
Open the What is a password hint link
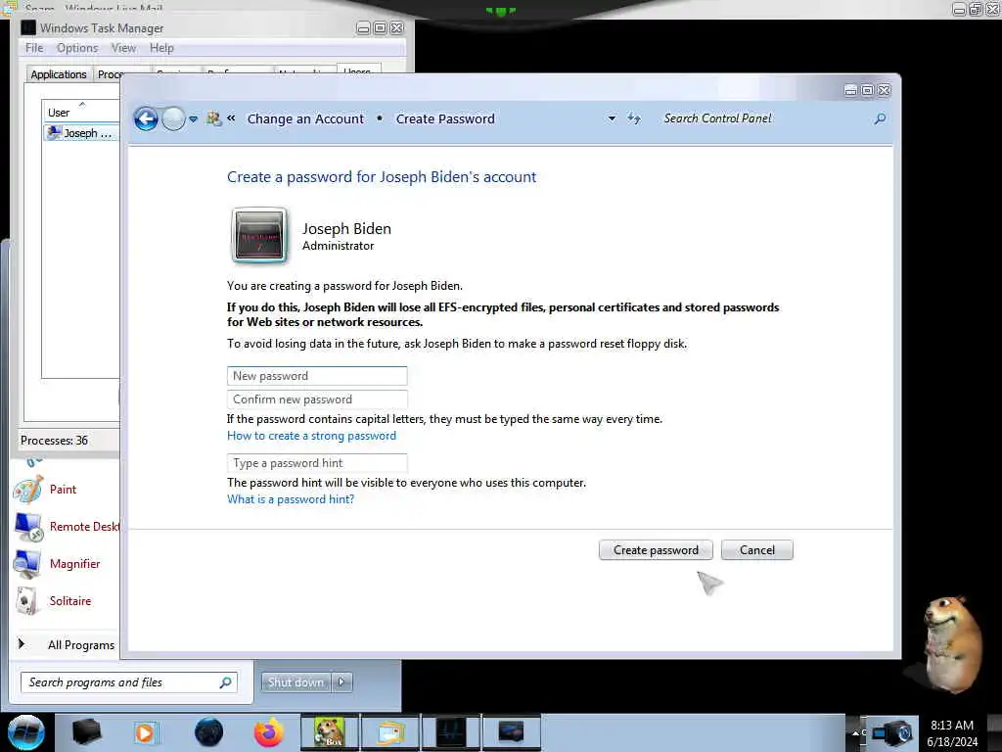tap(290, 499)
